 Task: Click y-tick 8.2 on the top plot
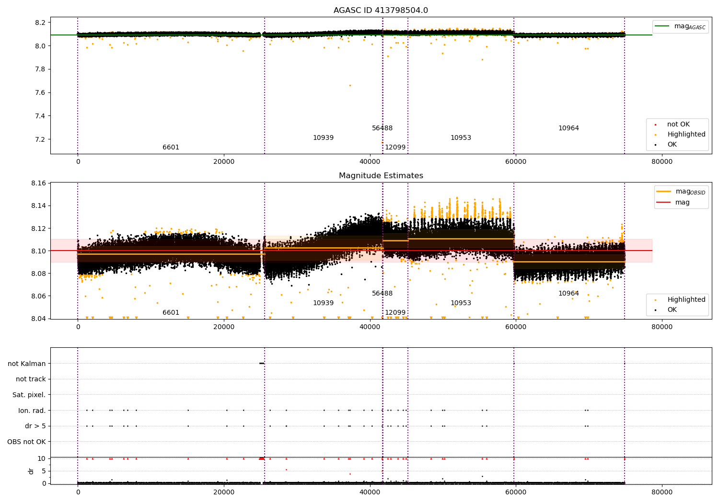click(x=39, y=23)
